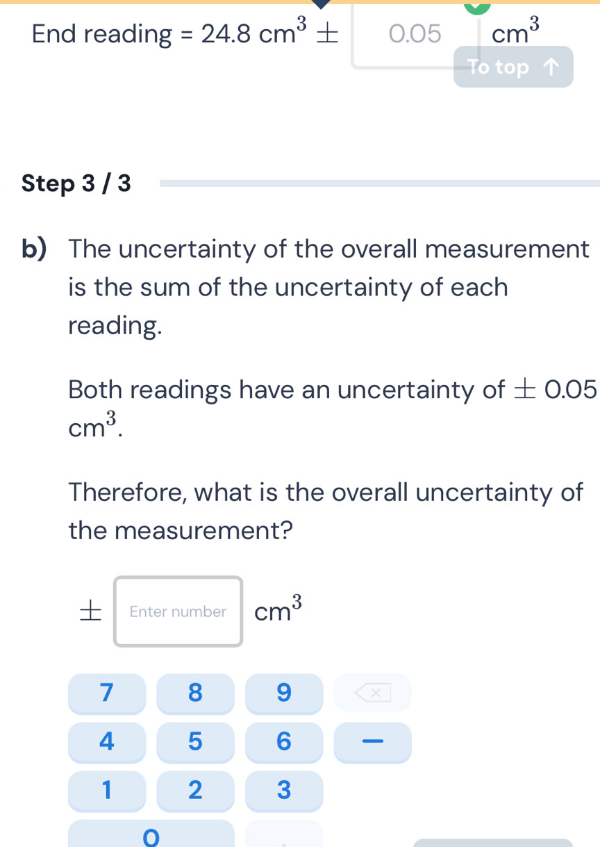Click the dark triangle marker at top
This screenshot has width=600, height=847.
321,4
